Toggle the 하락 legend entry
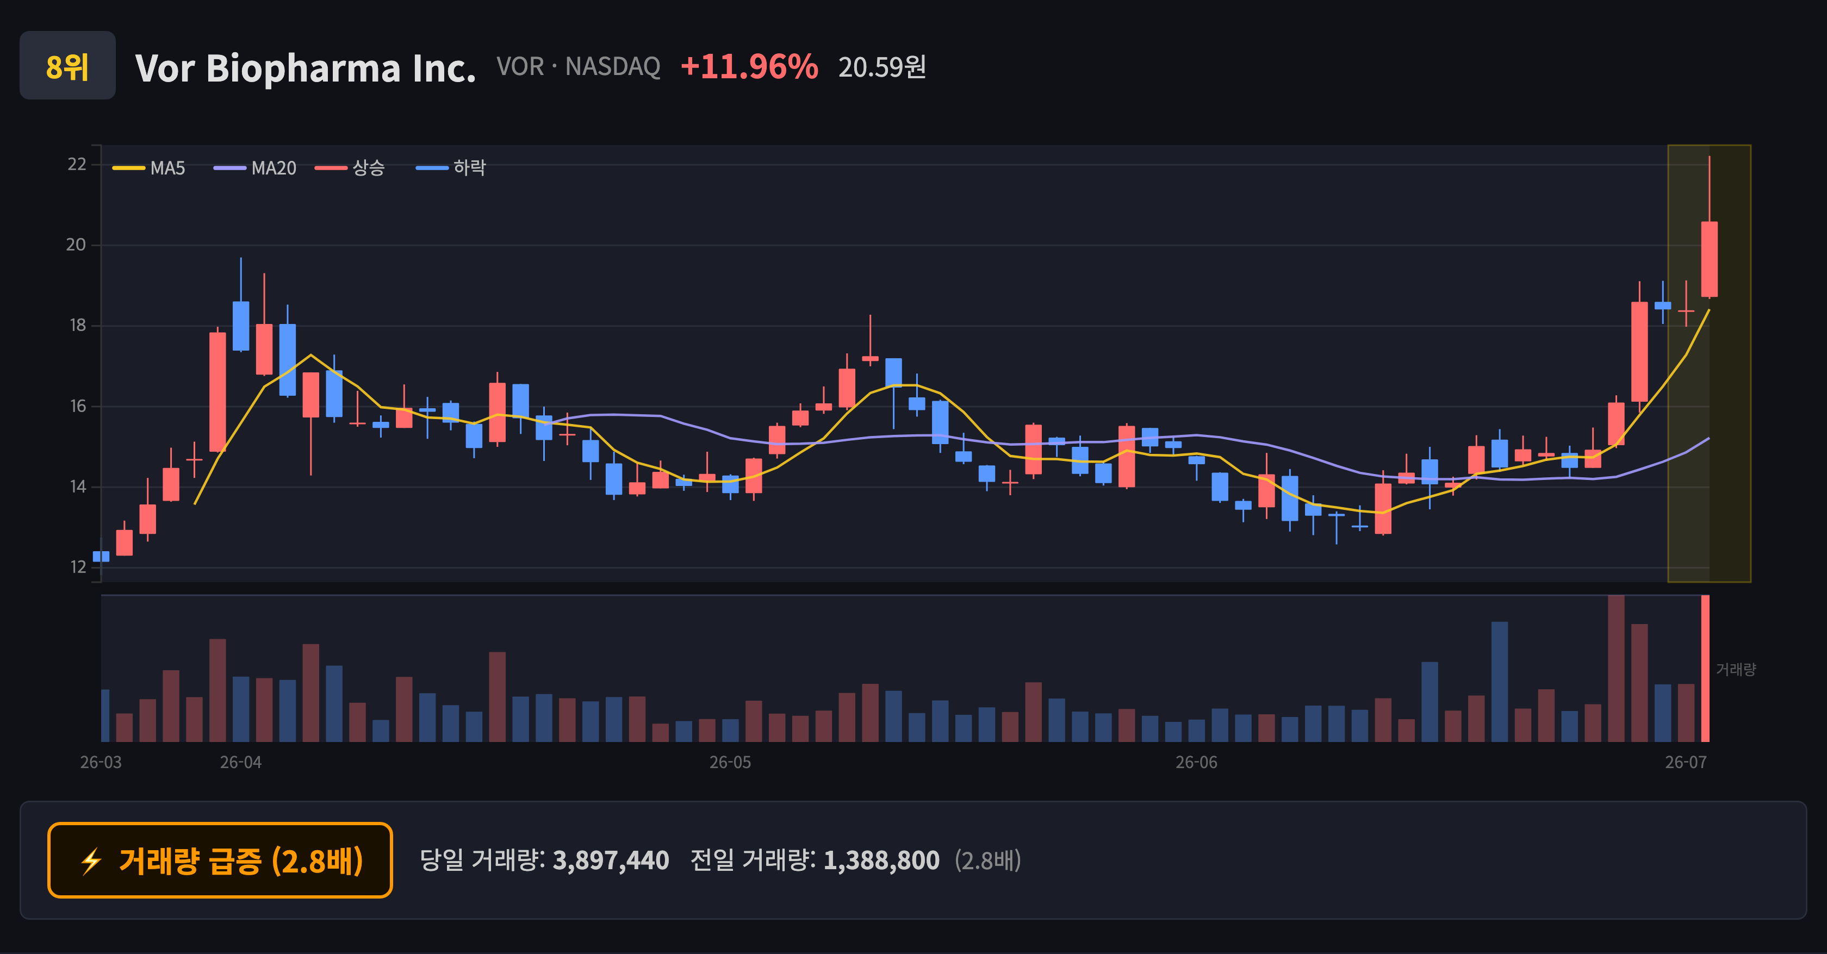Screen dimensions: 1827x954 pos(450,168)
